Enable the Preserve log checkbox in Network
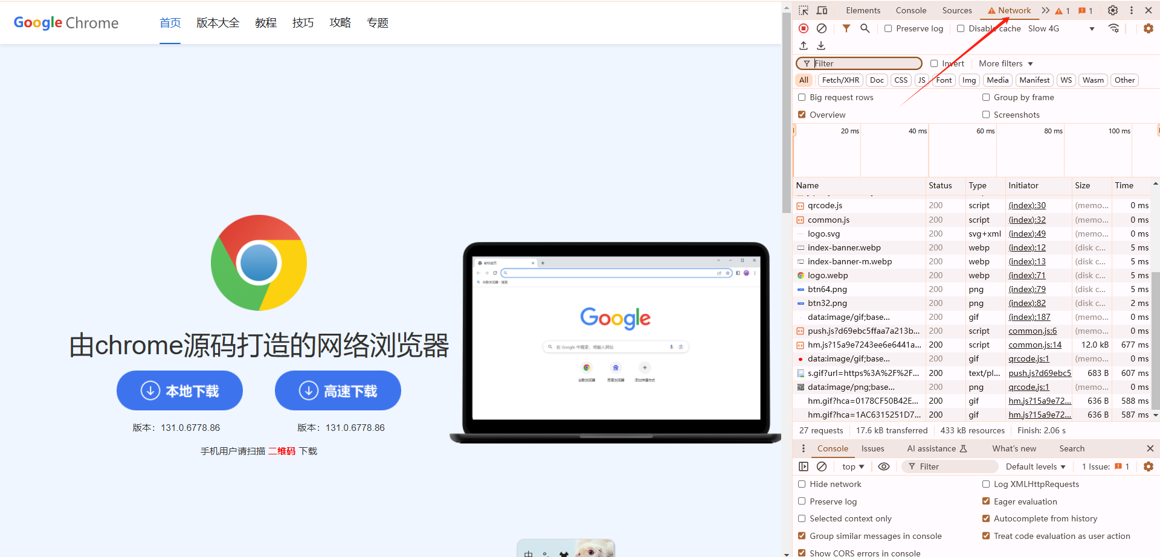Viewport: 1160px width, 557px height. pyautogui.click(x=888, y=28)
